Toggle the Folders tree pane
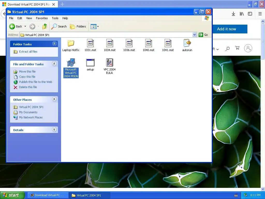Viewport: 265px width, 199px height. click(x=78, y=26)
